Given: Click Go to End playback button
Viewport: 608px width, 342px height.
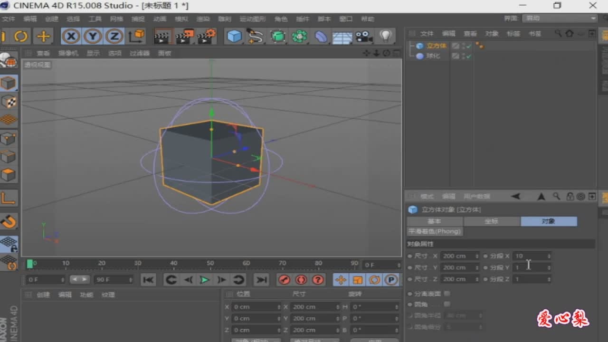Looking at the screenshot, I should click(261, 280).
